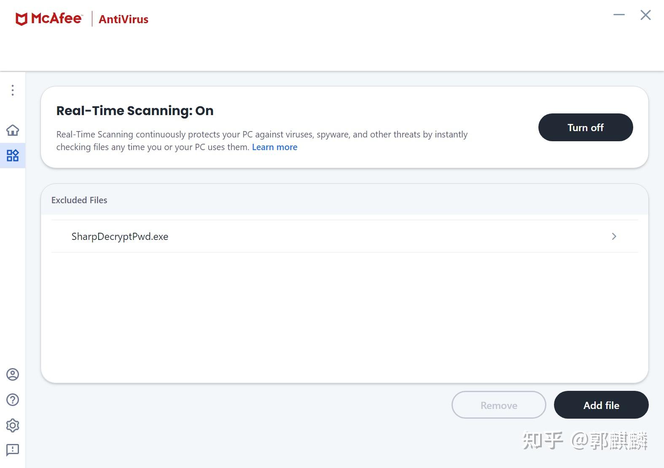The width and height of the screenshot is (664, 468).
Task: Minimize the McAfee window
Action: [619, 15]
